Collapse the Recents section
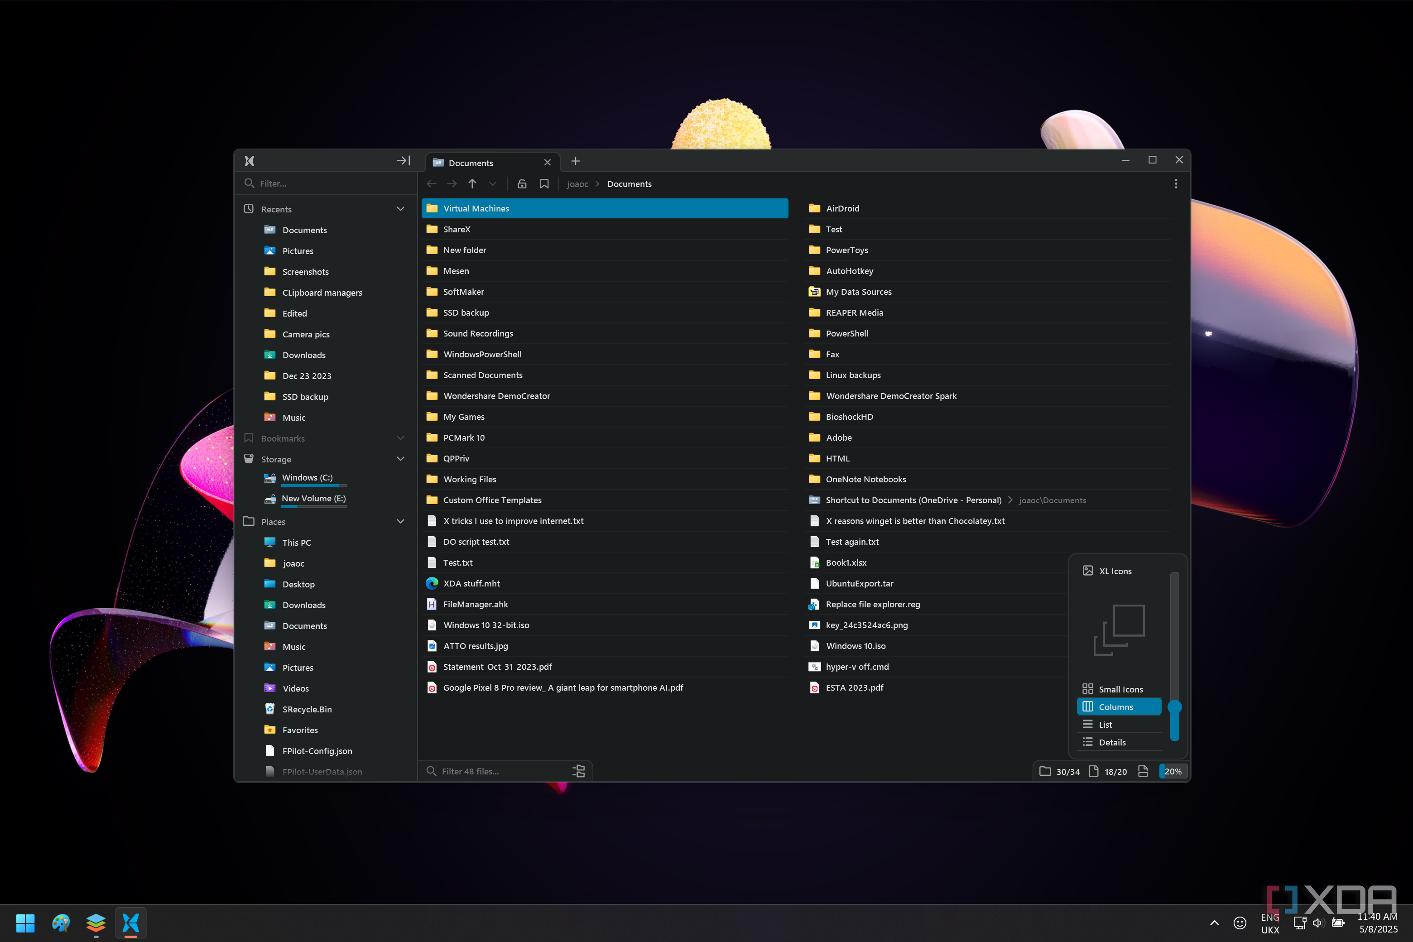Image resolution: width=1413 pixels, height=942 pixels. 401,209
